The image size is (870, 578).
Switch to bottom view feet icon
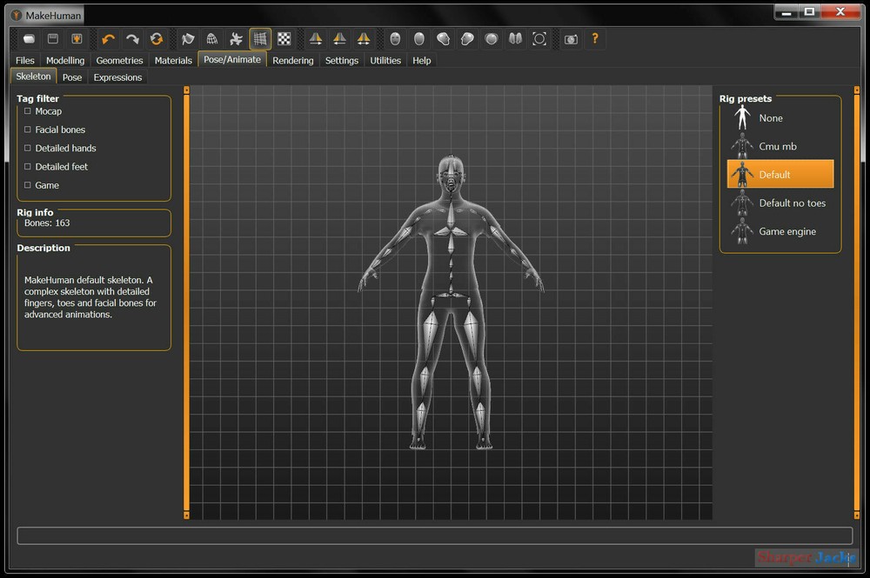point(515,39)
